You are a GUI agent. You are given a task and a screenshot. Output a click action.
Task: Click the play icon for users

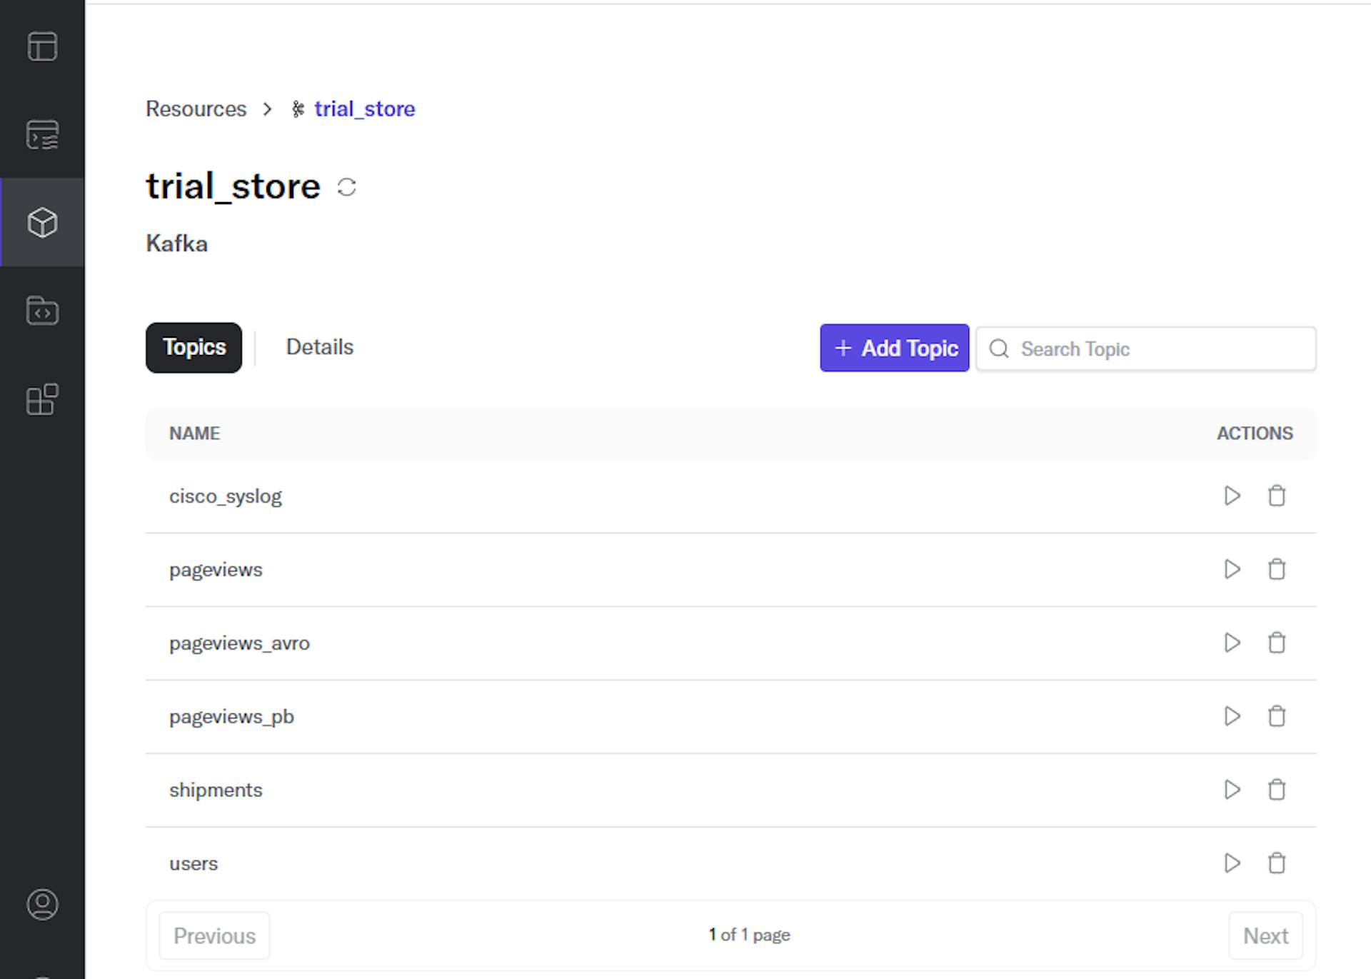(1232, 863)
